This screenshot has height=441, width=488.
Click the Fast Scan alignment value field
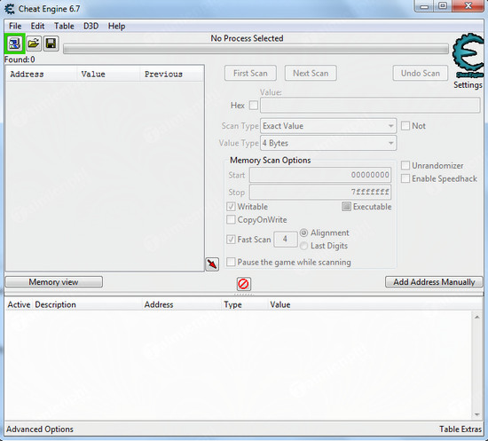pyautogui.click(x=286, y=240)
